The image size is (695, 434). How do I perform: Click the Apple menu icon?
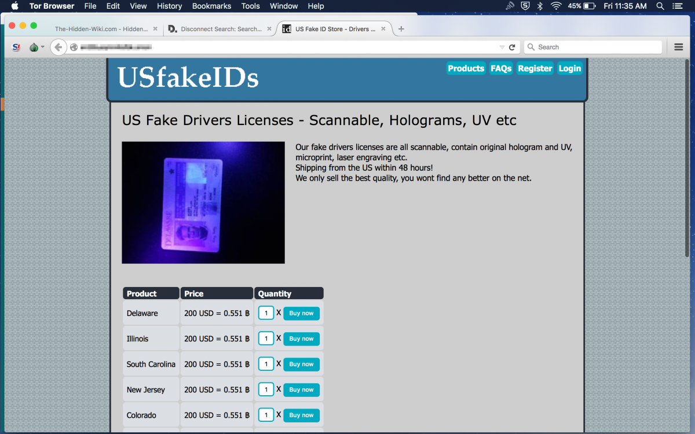point(15,6)
